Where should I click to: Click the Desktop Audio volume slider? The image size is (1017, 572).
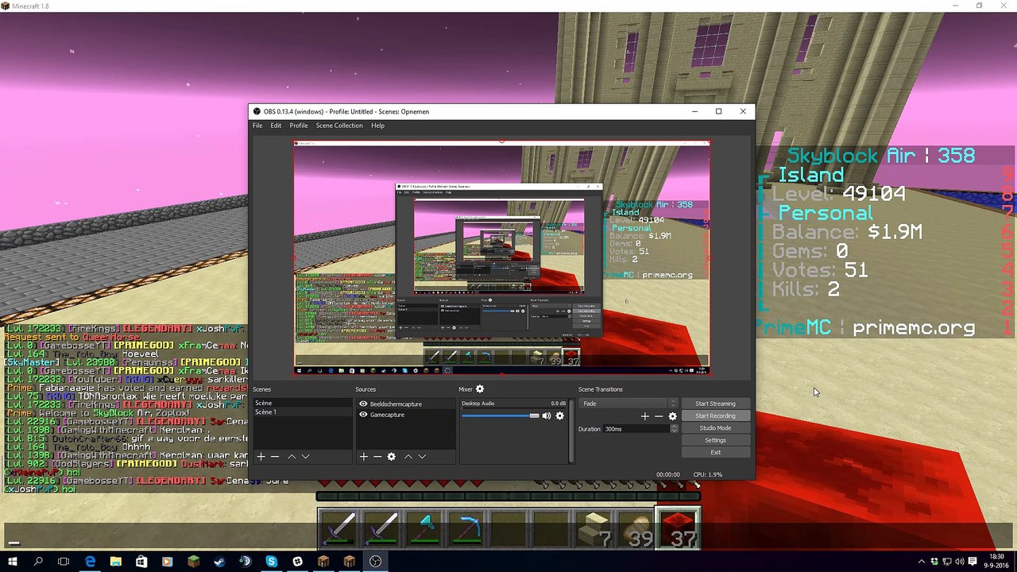click(x=501, y=415)
